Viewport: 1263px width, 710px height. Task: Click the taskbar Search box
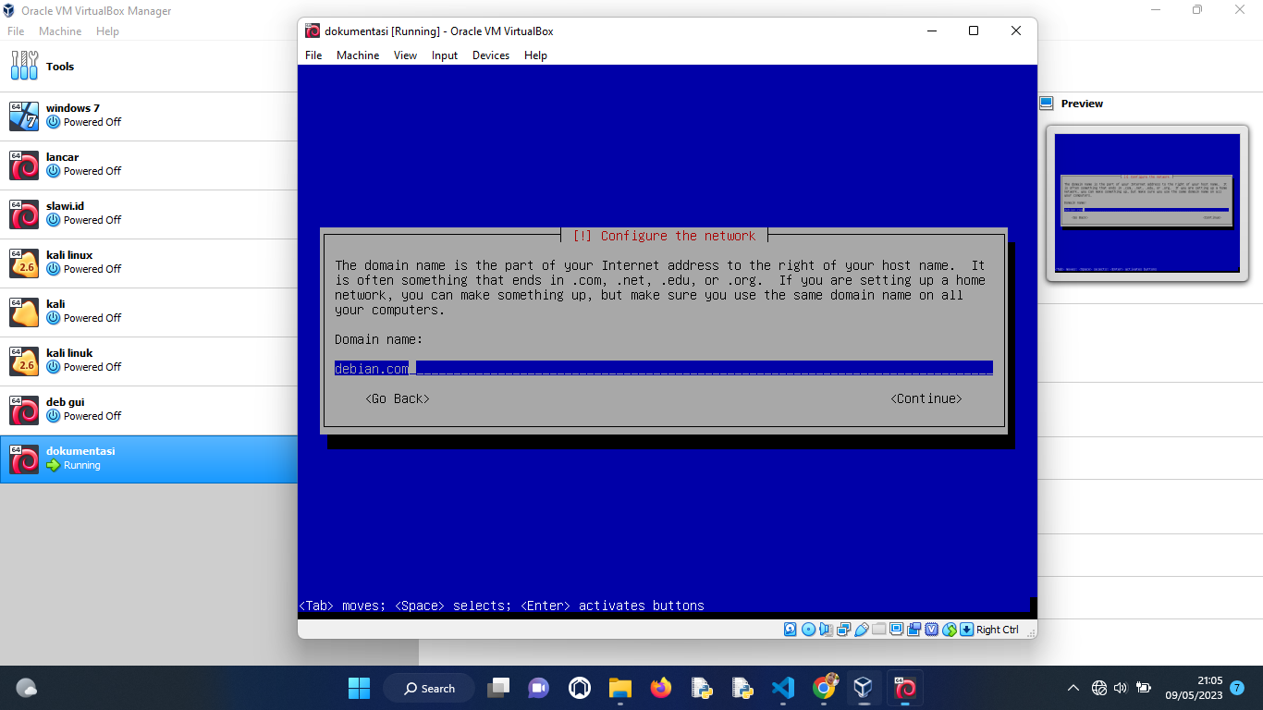pyautogui.click(x=430, y=688)
